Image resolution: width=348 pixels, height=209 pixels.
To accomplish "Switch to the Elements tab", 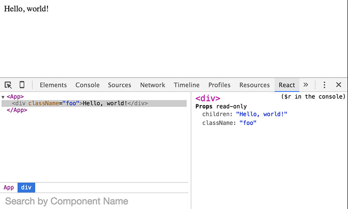I will tap(53, 85).
